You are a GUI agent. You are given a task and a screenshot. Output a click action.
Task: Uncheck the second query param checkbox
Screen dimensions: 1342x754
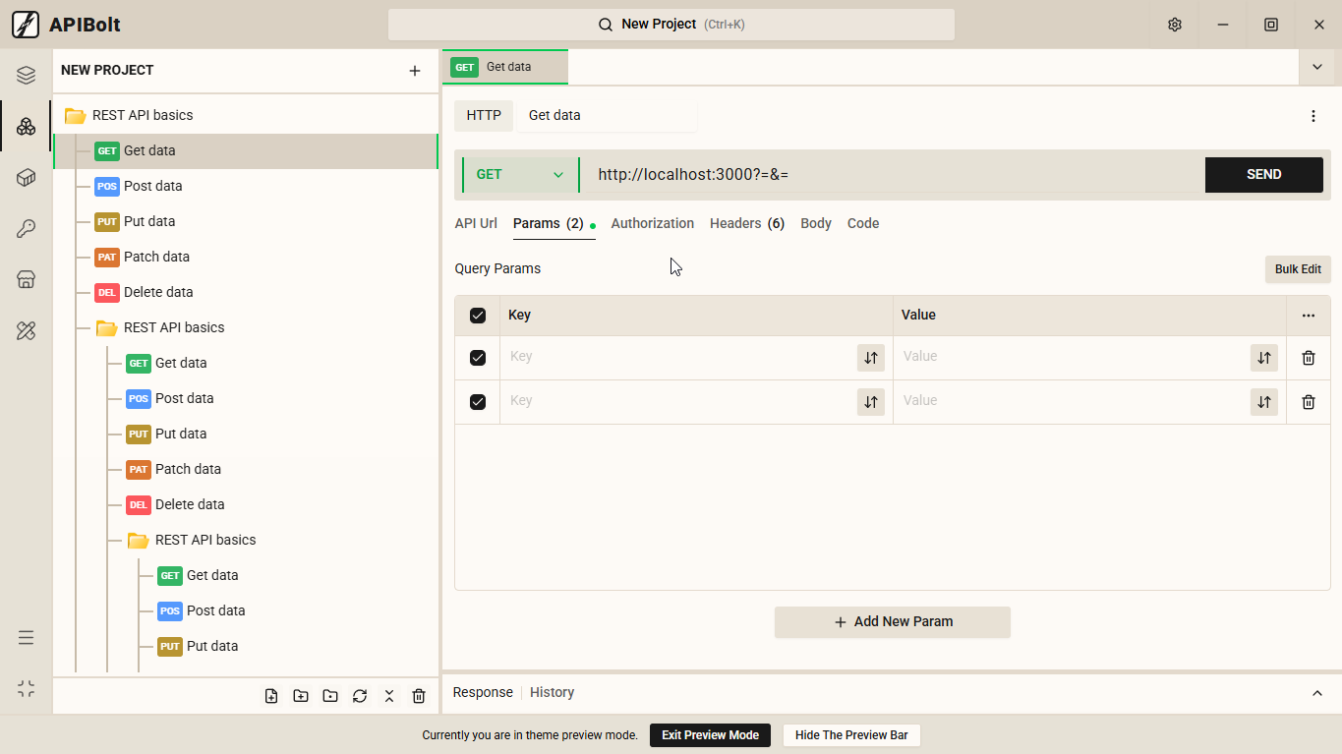coord(478,402)
